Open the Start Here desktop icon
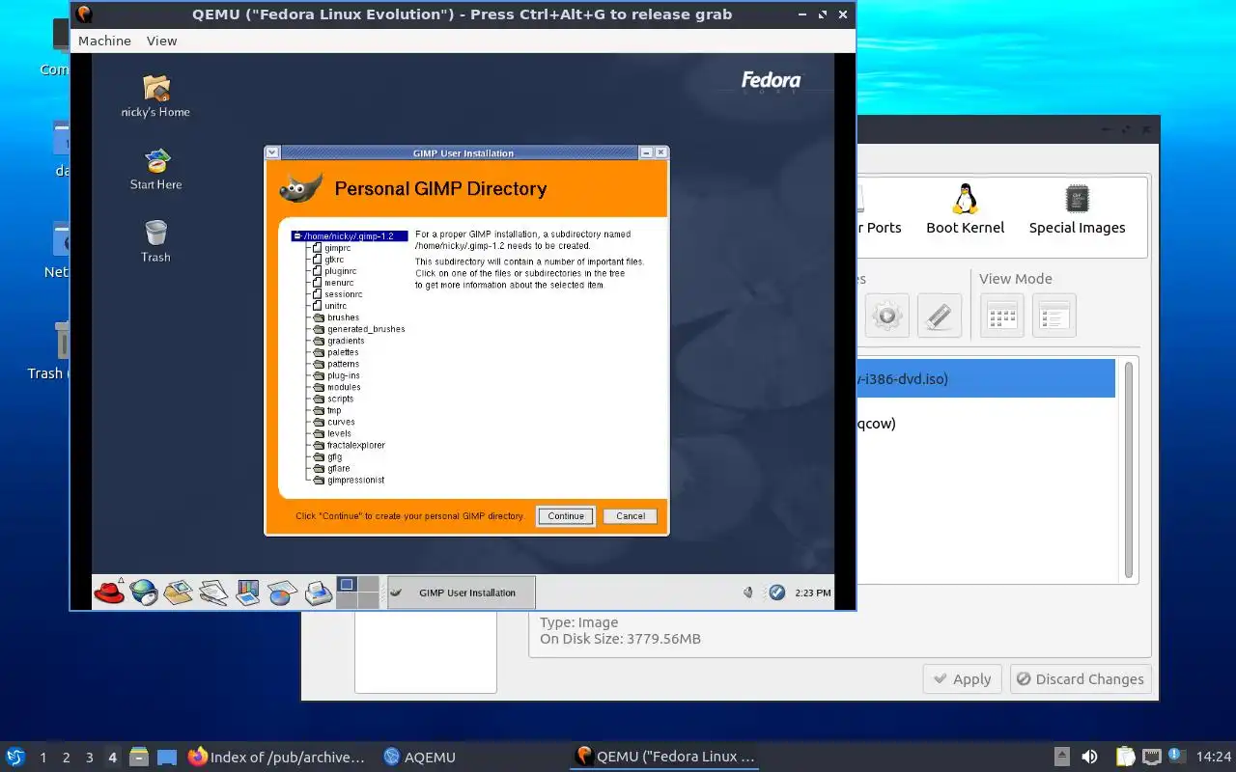 [155, 169]
